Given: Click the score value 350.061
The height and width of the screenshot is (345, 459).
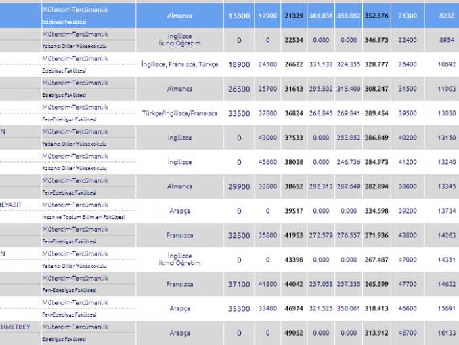Looking at the screenshot, I should point(349,308).
